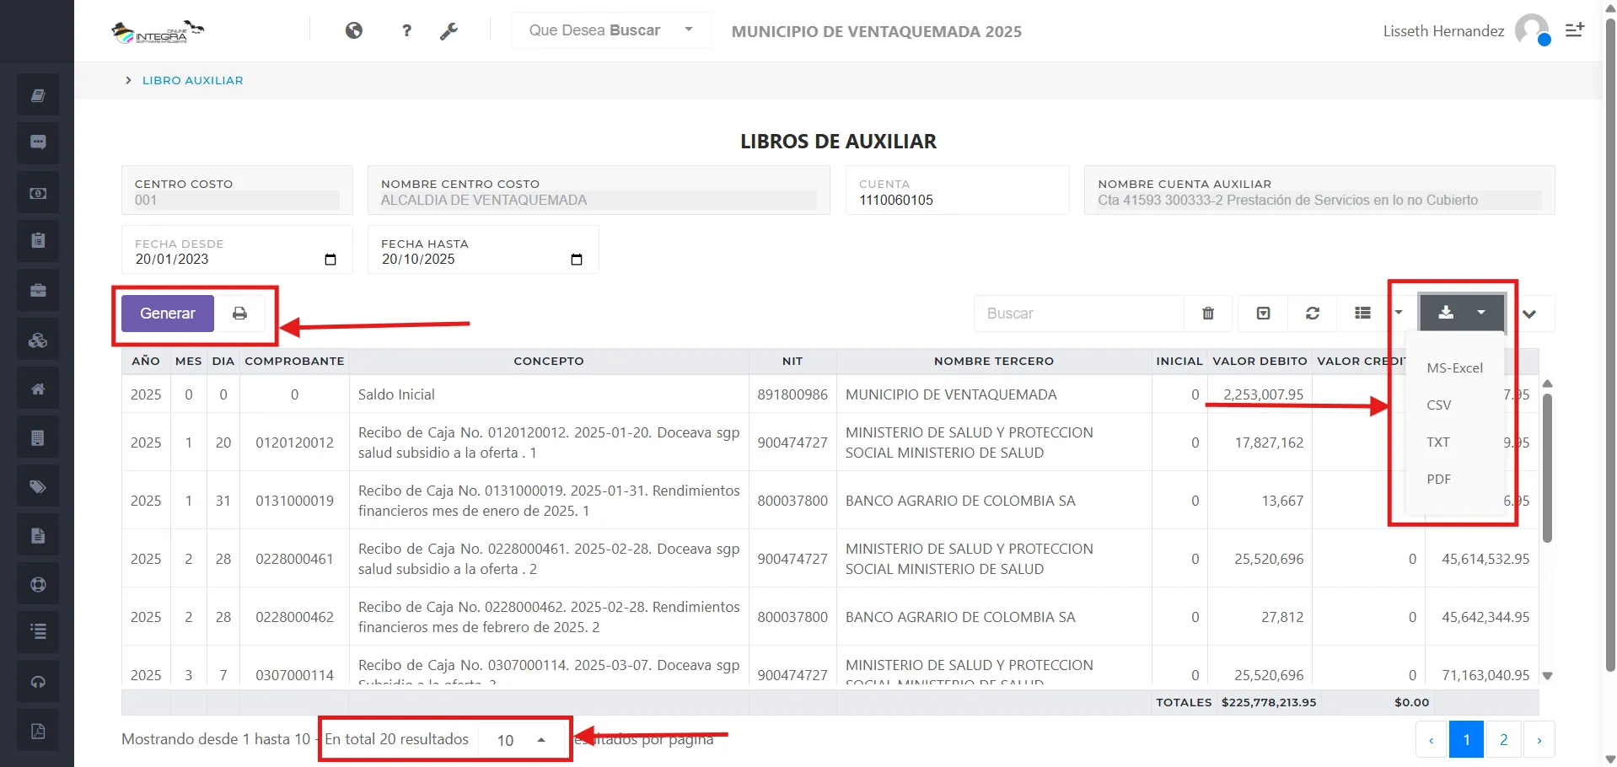Screen dimensions: 1617x767
Task: Open the column list icon in toolbar
Action: click(x=1362, y=313)
